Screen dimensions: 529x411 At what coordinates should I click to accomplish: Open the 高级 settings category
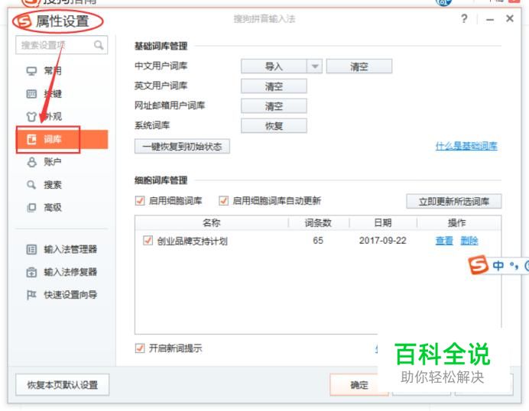(52, 207)
